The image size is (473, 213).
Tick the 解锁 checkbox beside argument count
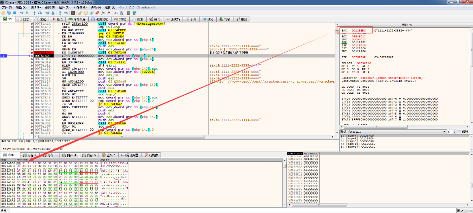[459, 132]
